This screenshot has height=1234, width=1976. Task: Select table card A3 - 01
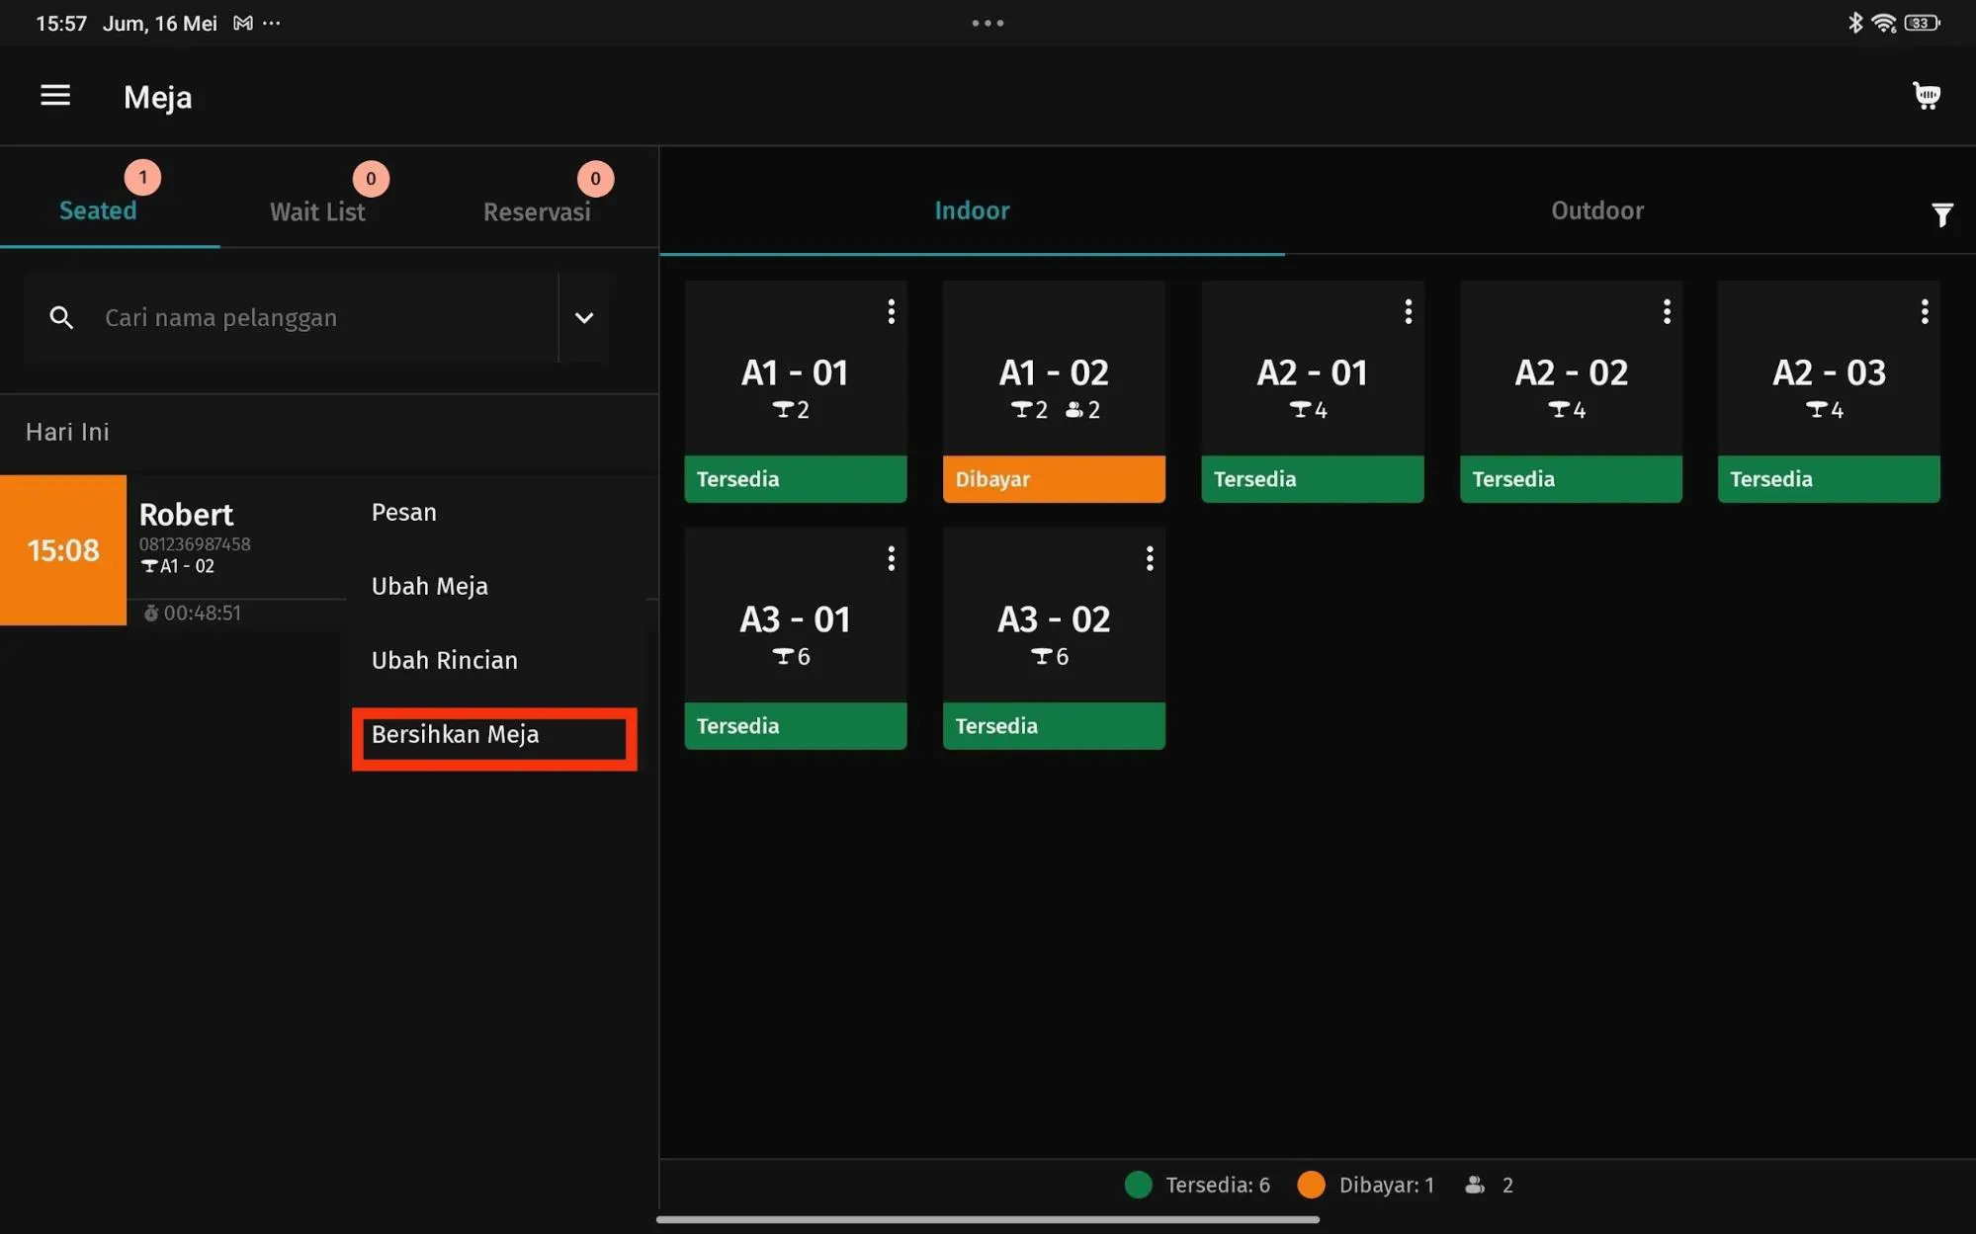(795, 638)
